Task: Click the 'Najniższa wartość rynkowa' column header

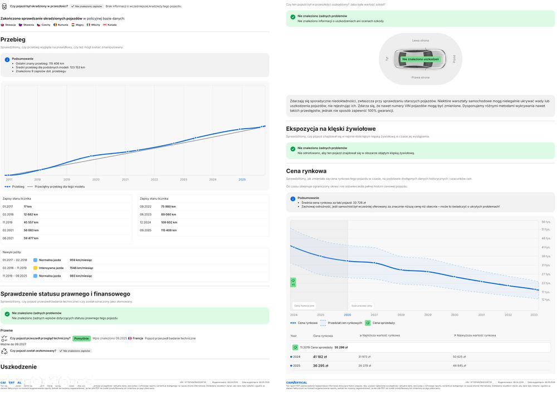Action: 379,336
